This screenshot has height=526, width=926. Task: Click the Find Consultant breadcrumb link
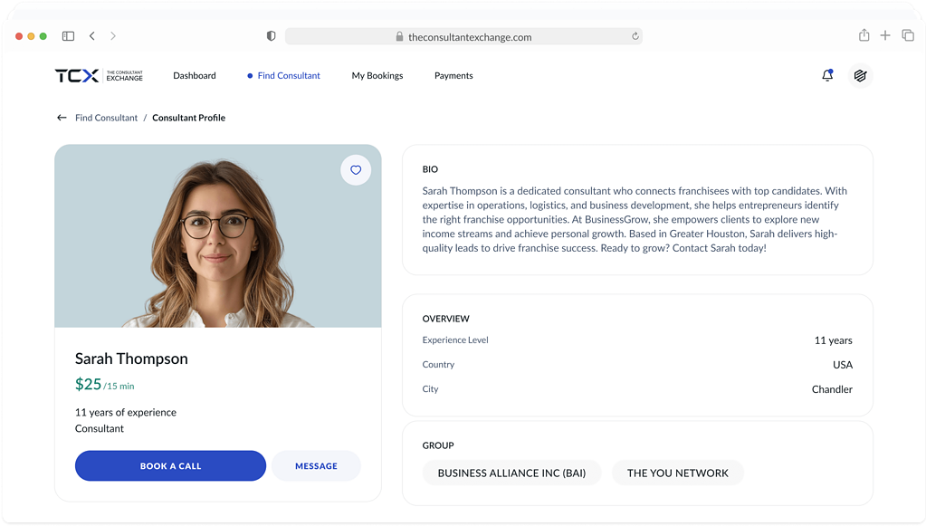click(106, 118)
